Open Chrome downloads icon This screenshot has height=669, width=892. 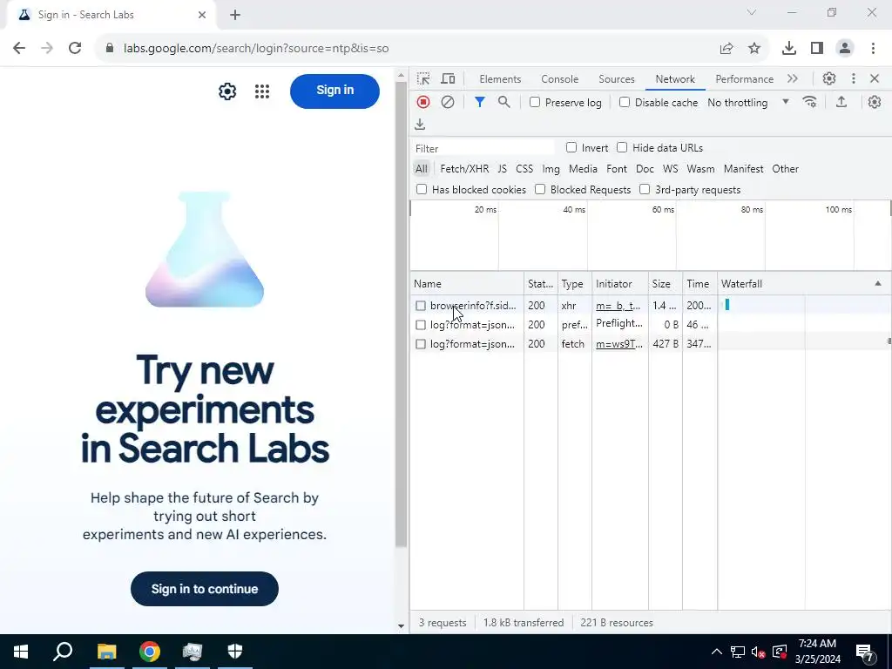coord(789,48)
